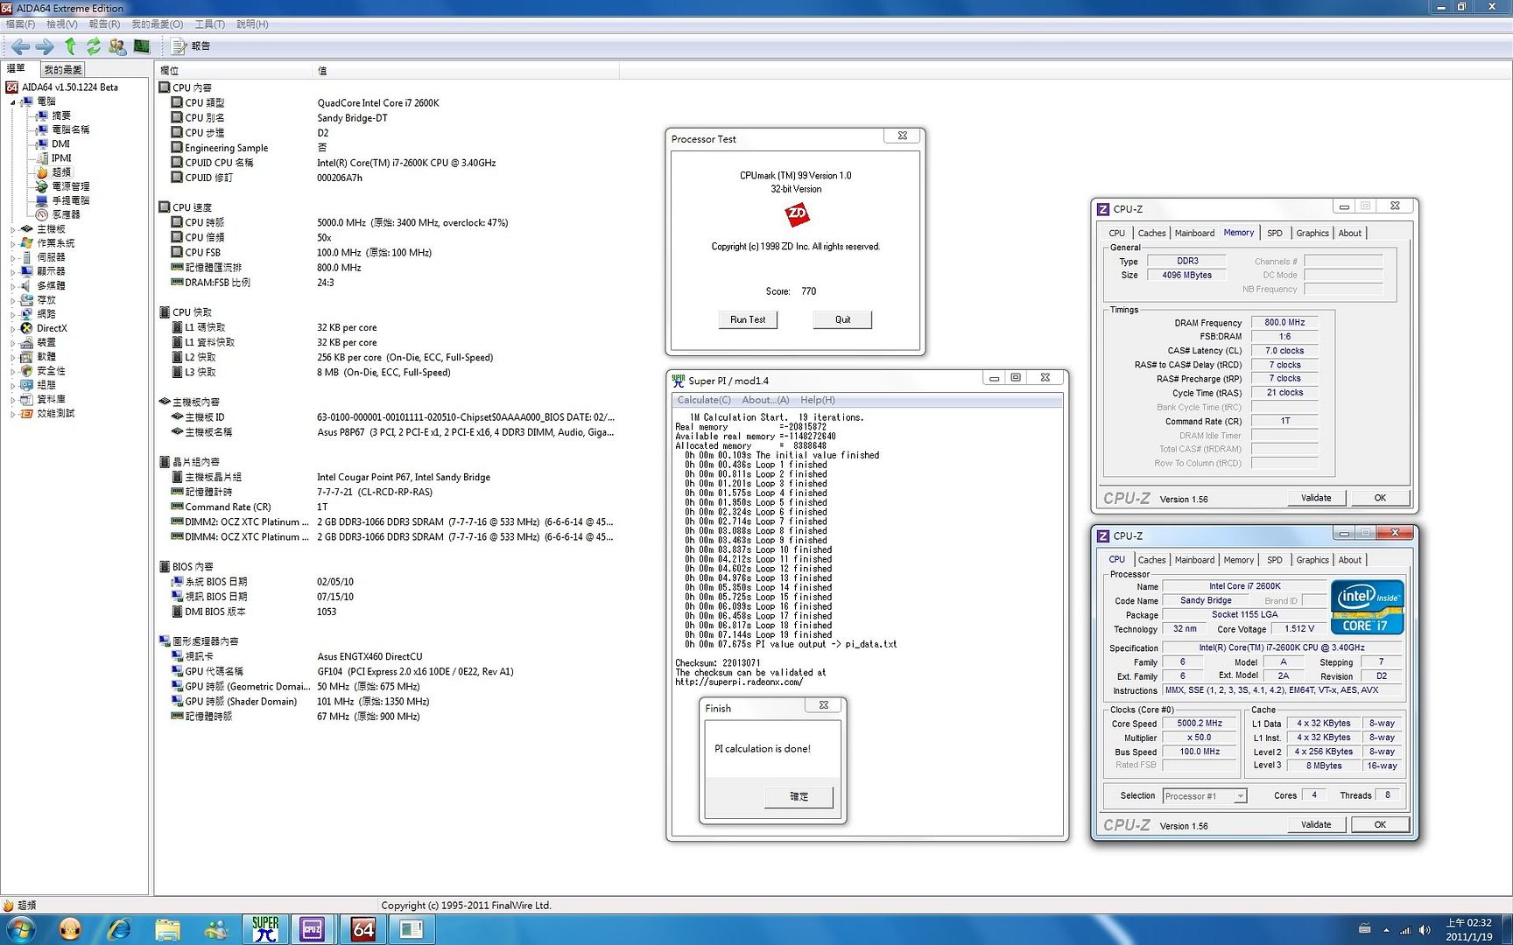
Task: Click the 值 column header
Action: 466,70
